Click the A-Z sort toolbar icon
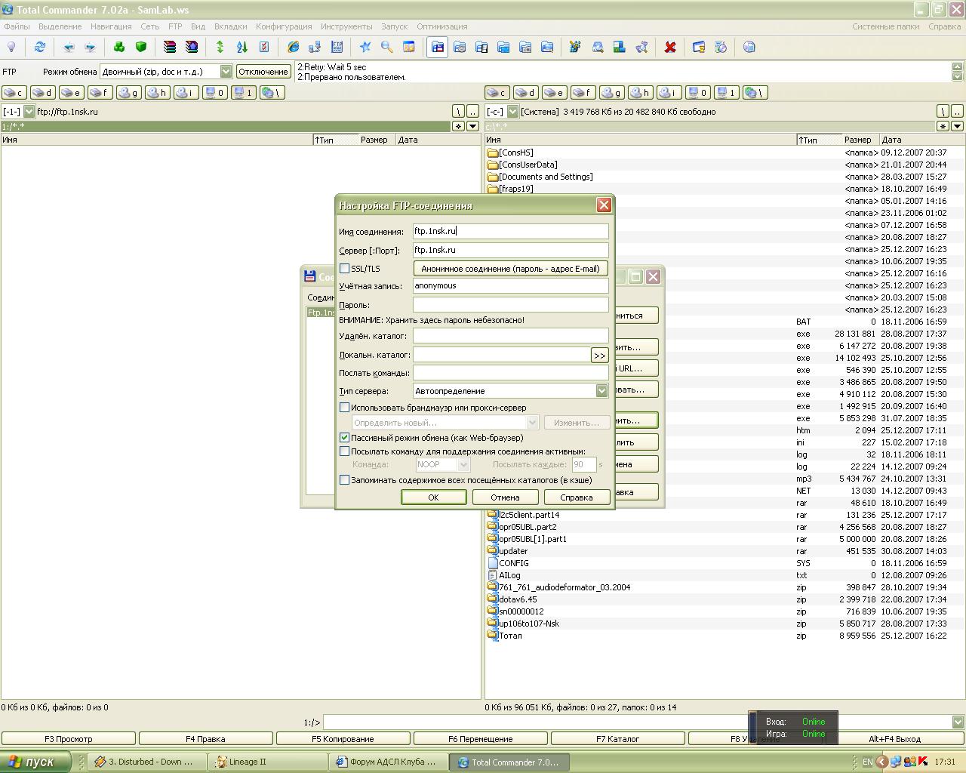 coord(242,47)
